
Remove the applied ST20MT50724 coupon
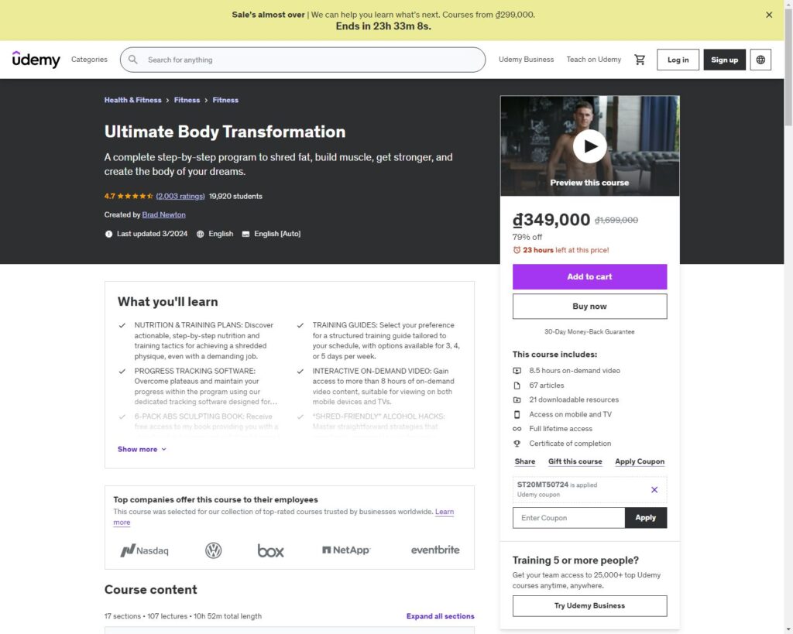coord(654,489)
